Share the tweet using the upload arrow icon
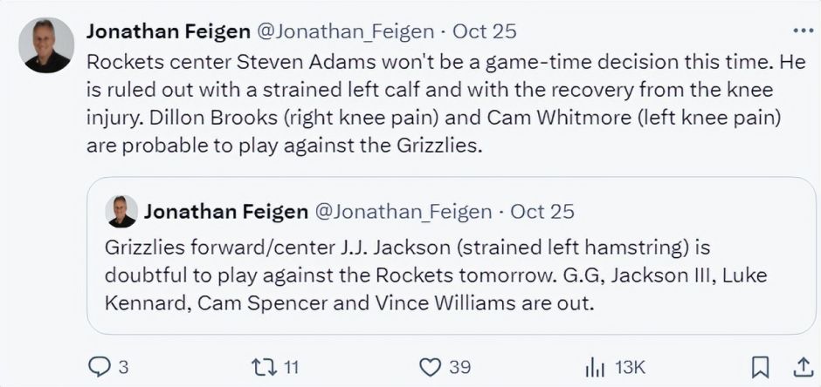821x387 pixels. coord(801,367)
